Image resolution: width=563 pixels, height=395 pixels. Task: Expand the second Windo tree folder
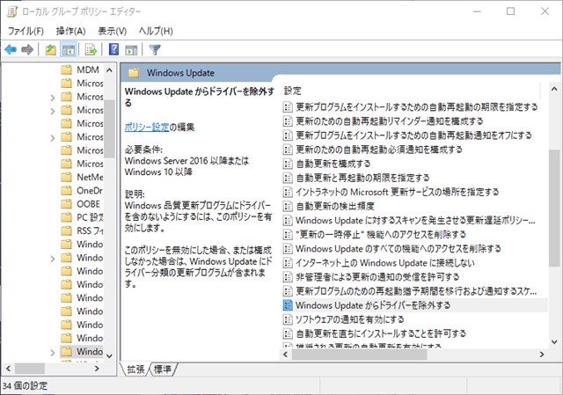pyautogui.click(x=53, y=259)
